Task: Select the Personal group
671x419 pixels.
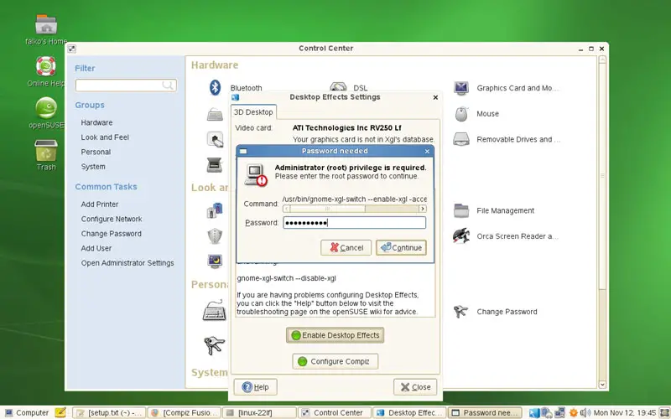Action: tap(96, 152)
